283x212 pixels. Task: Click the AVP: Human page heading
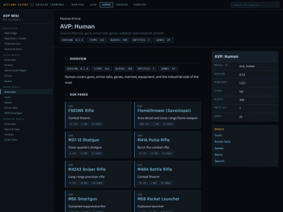(x=77, y=27)
